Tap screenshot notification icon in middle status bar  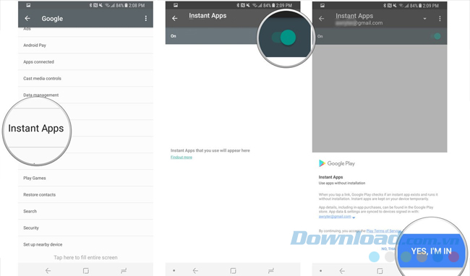point(176,5)
